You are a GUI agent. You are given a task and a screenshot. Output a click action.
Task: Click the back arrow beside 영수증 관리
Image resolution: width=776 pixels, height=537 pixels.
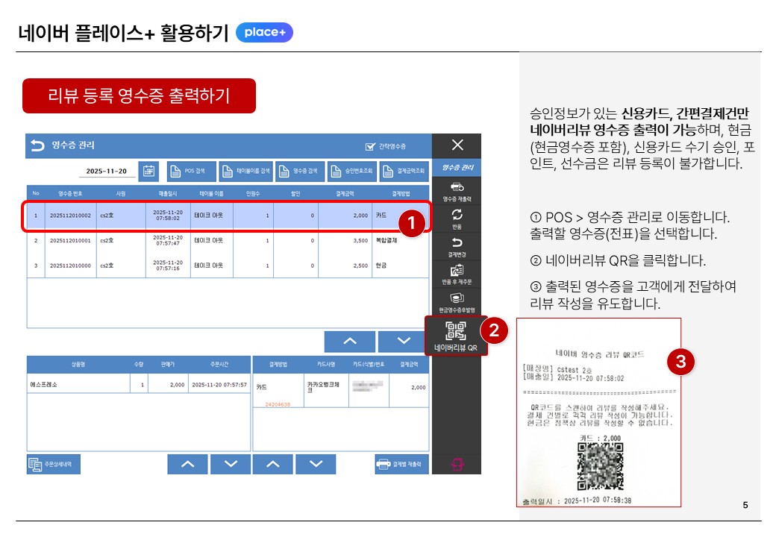(x=36, y=146)
